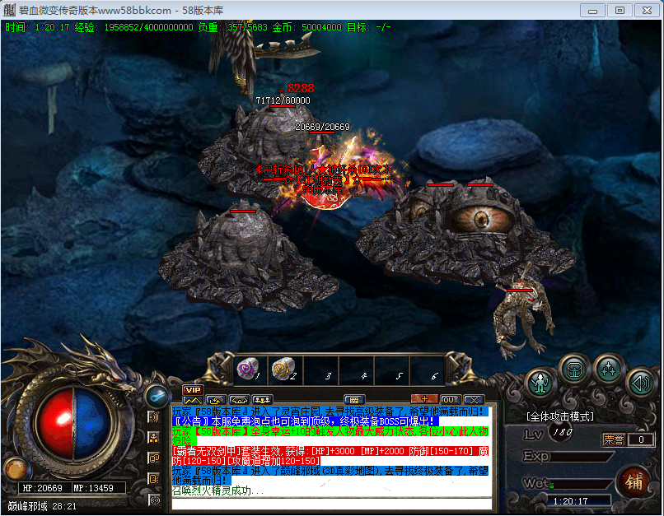
Task: Click the red and blue HP/MP orb
Action: coord(73,425)
